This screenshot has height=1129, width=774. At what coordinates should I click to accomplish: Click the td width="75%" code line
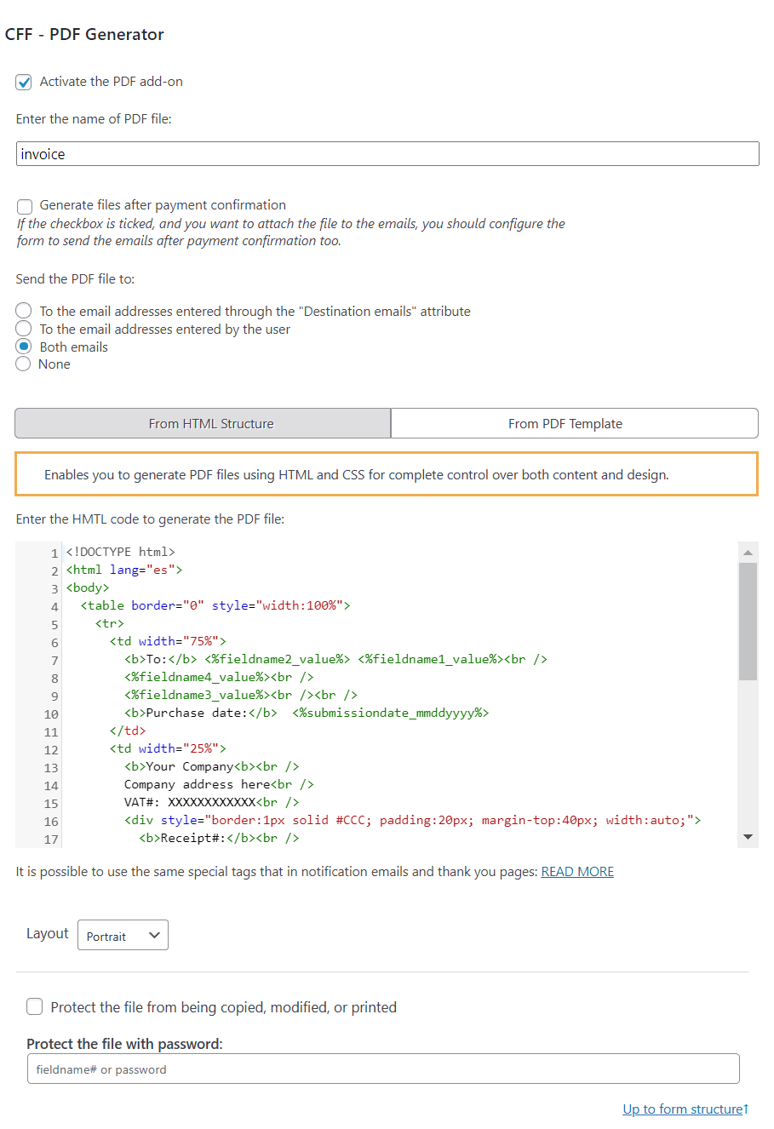pos(168,641)
